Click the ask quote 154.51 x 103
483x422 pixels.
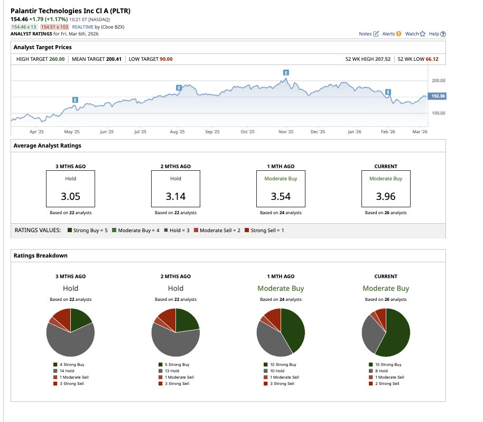point(54,27)
